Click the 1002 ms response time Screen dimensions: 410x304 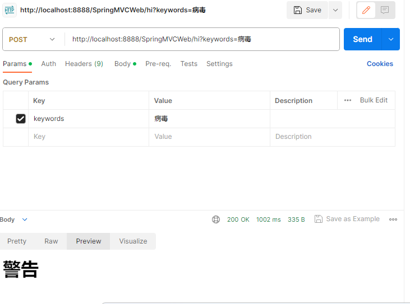coord(269,219)
